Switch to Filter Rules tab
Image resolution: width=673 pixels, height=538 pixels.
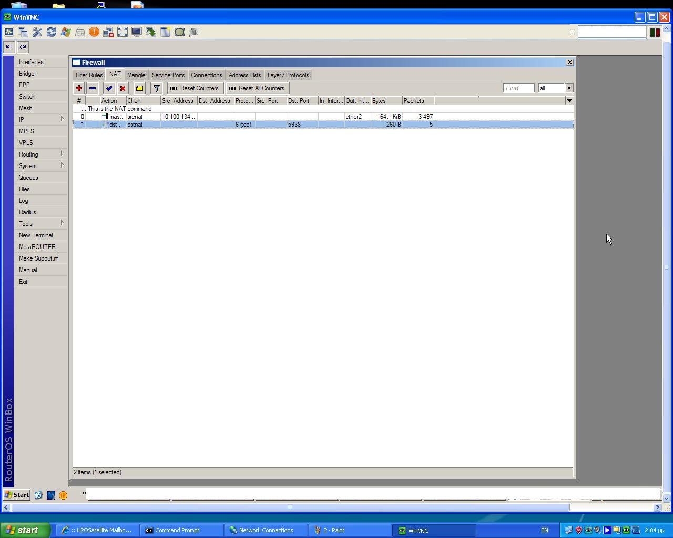(x=89, y=75)
